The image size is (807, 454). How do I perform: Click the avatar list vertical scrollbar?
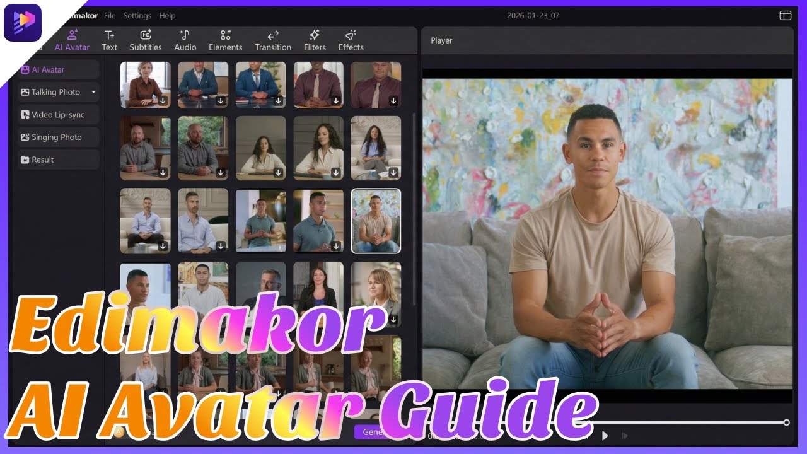tap(414, 208)
